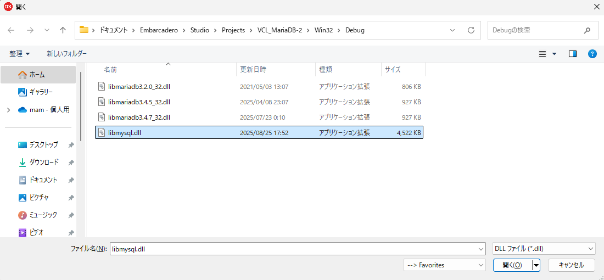Open help with the question mark icon

[592, 54]
